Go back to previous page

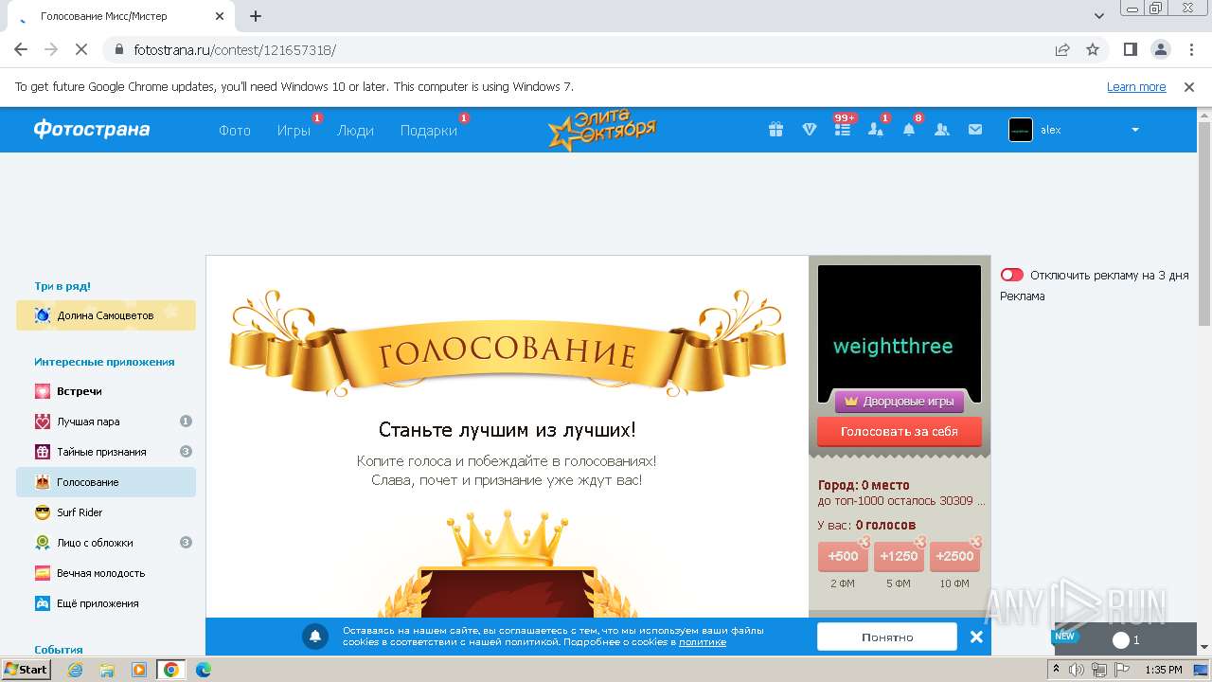[21, 49]
